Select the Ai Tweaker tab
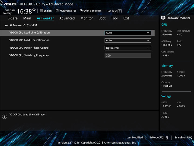 [45, 18]
